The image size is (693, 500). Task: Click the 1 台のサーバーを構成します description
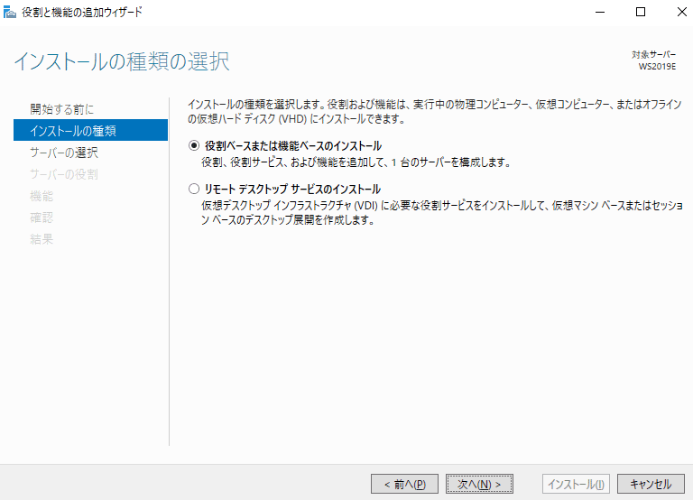click(356, 162)
